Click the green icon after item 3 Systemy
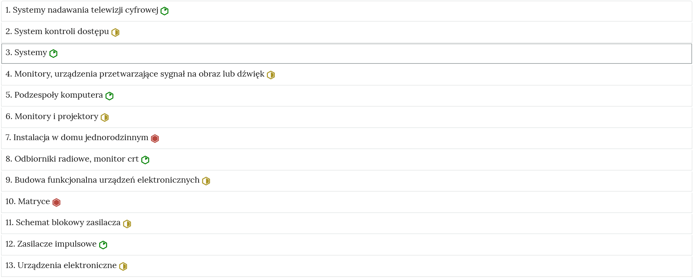 (54, 54)
